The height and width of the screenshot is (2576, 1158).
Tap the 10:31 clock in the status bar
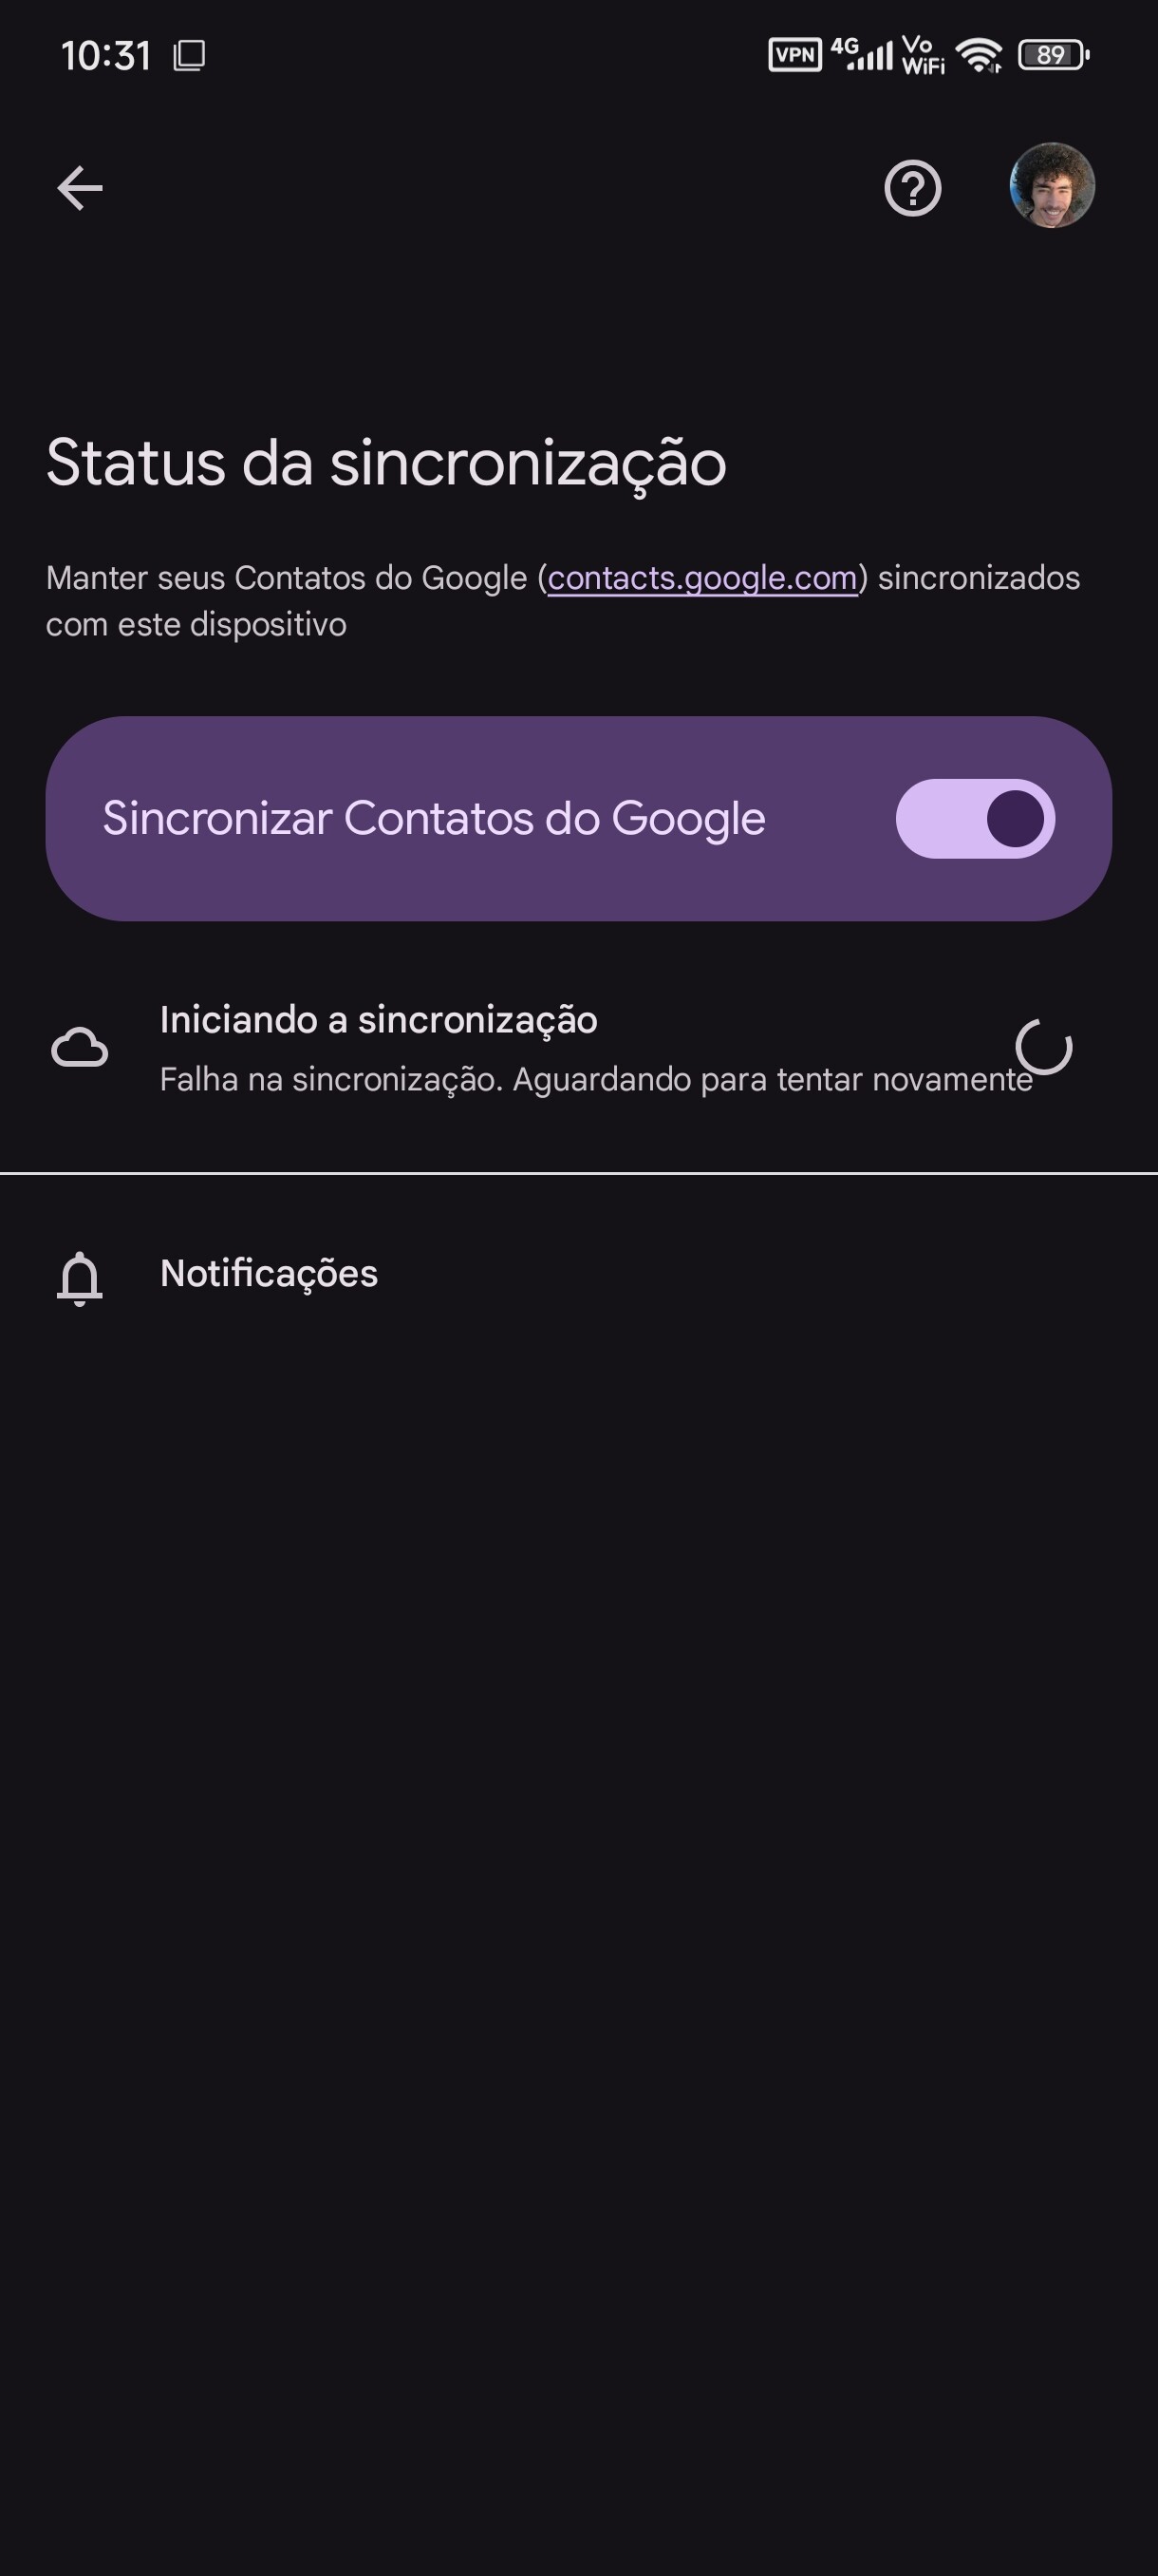106,56
